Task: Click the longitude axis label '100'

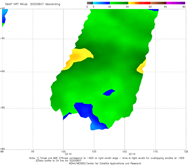Action: click(63, 152)
